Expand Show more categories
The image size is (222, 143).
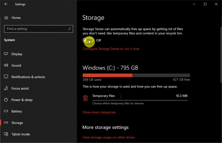point(99,112)
